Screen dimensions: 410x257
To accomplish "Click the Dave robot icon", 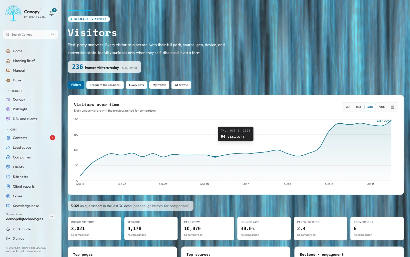I will [x=8, y=80].
